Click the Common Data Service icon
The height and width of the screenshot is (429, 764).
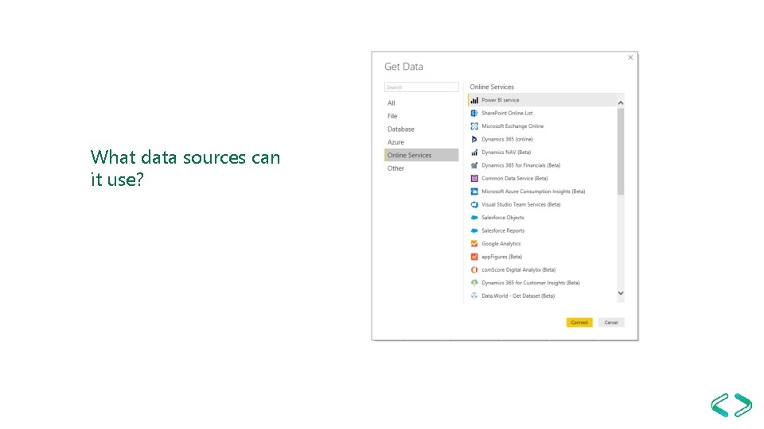pos(474,179)
